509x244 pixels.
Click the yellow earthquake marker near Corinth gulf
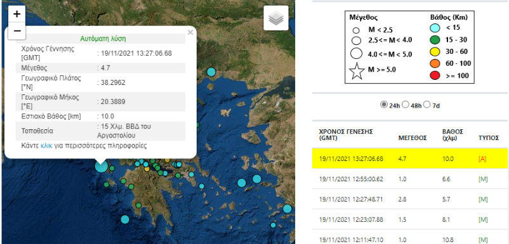pyautogui.click(x=147, y=169)
